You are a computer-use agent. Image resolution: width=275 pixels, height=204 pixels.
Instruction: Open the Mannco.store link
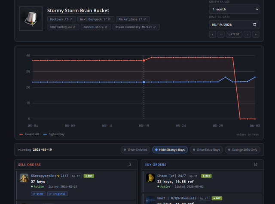pyautogui.click(x=96, y=27)
